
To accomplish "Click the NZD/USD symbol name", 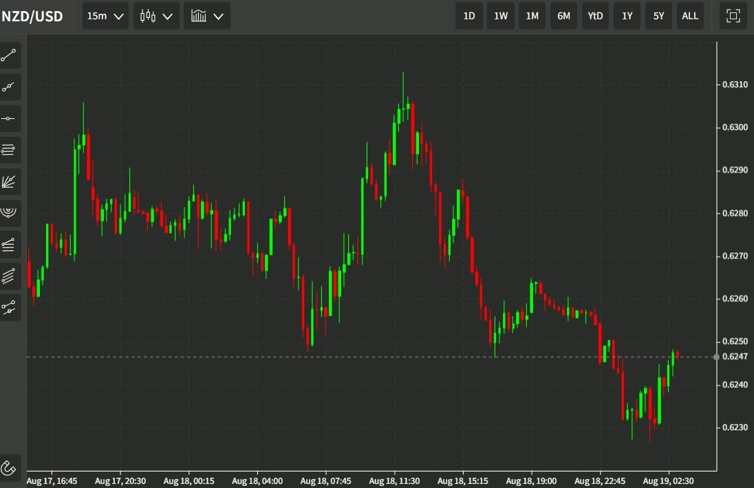I will pyautogui.click(x=32, y=16).
